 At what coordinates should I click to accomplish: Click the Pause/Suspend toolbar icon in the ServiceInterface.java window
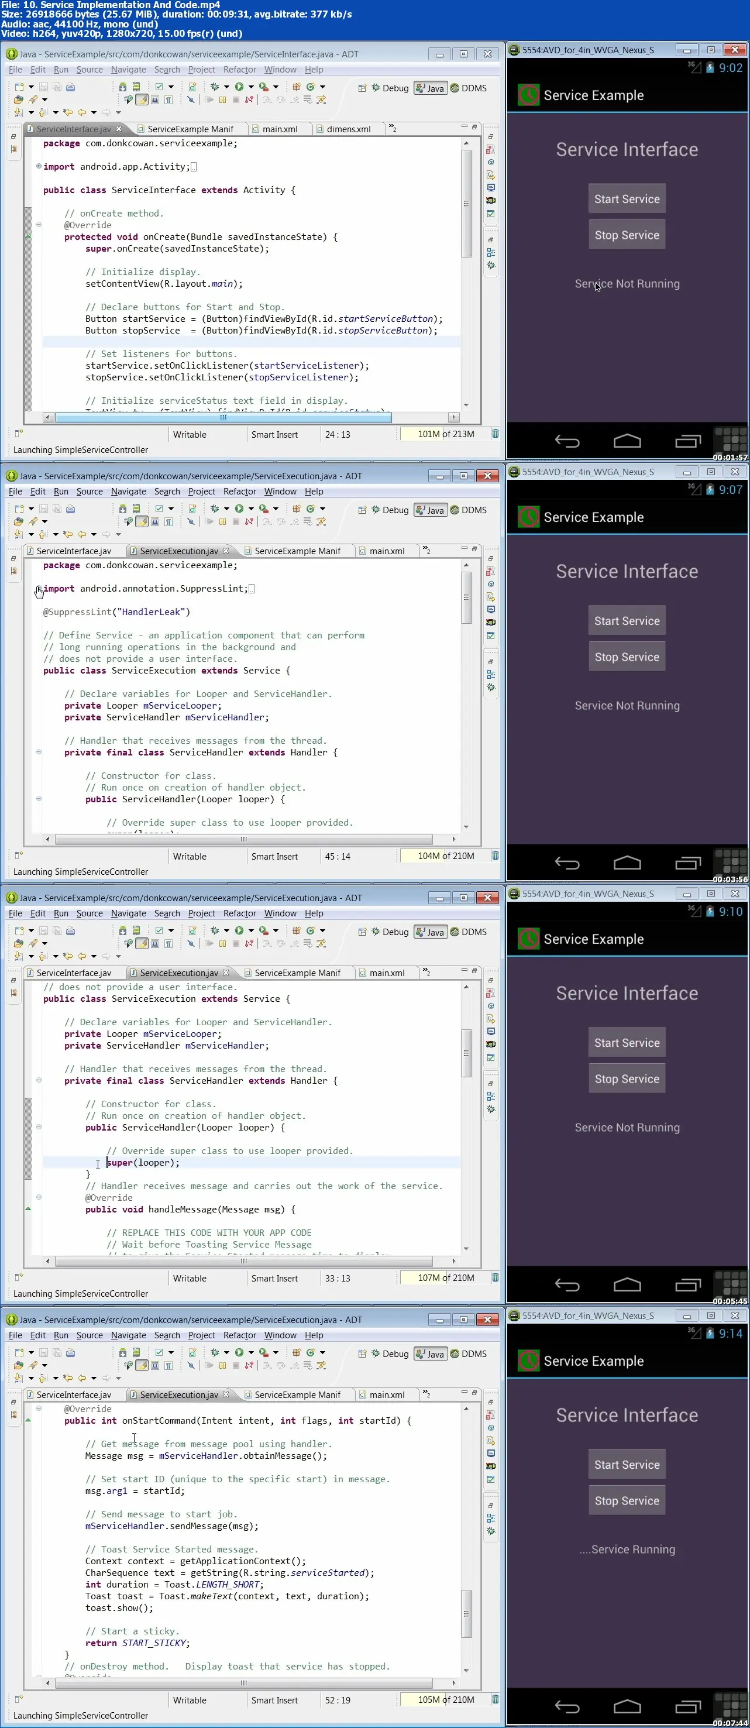(223, 99)
